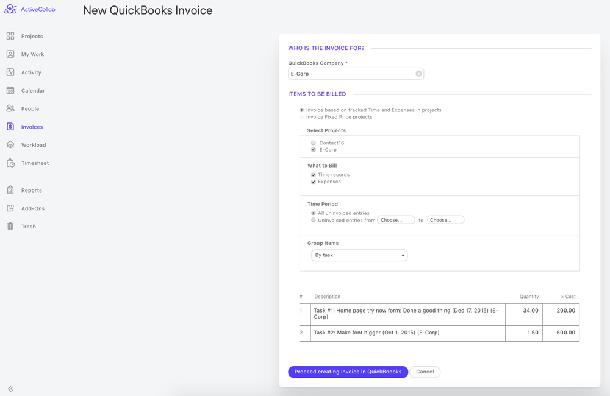Image resolution: width=610 pixels, height=396 pixels.
Task: Select Uninvoiced entries from date range radio
Action: click(313, 220)
